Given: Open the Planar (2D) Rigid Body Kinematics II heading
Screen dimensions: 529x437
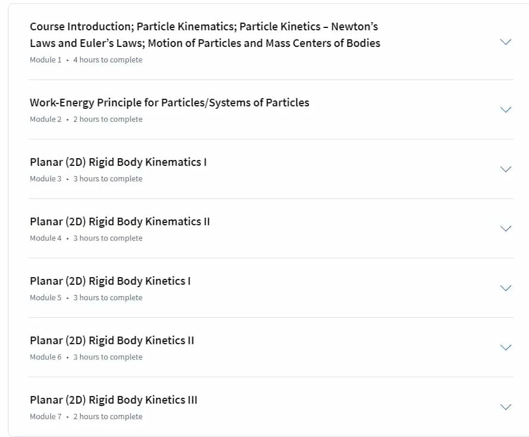Looking at the screenshot, I should (x=119, y=222).
